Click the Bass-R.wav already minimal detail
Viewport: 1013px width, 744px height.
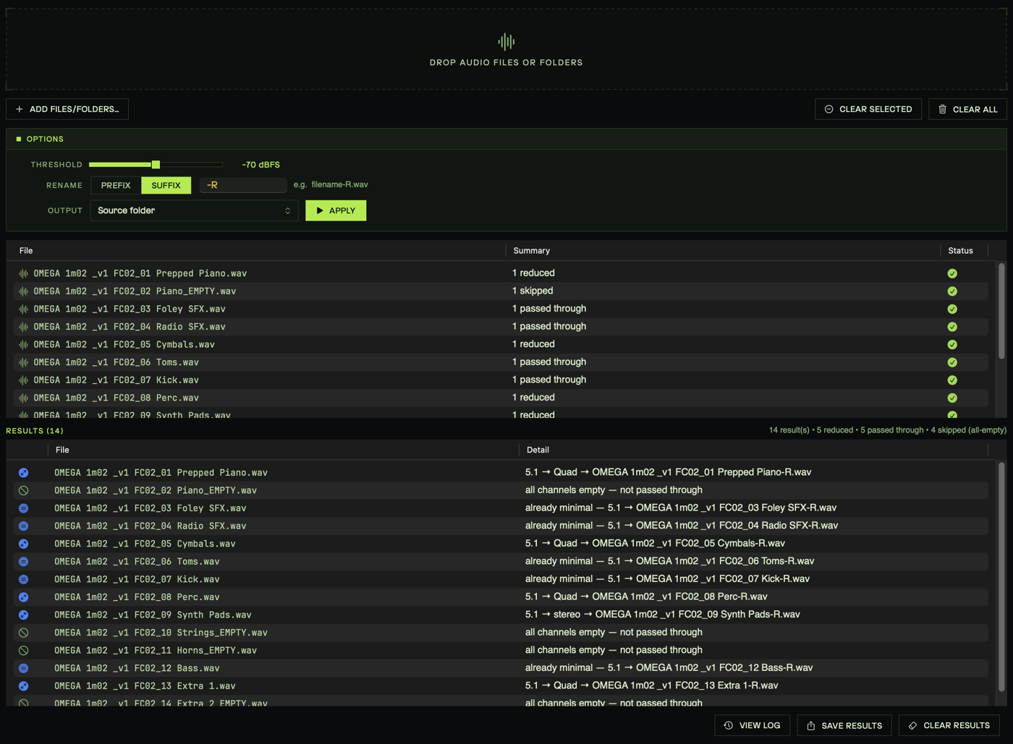(x=669, y=667)
